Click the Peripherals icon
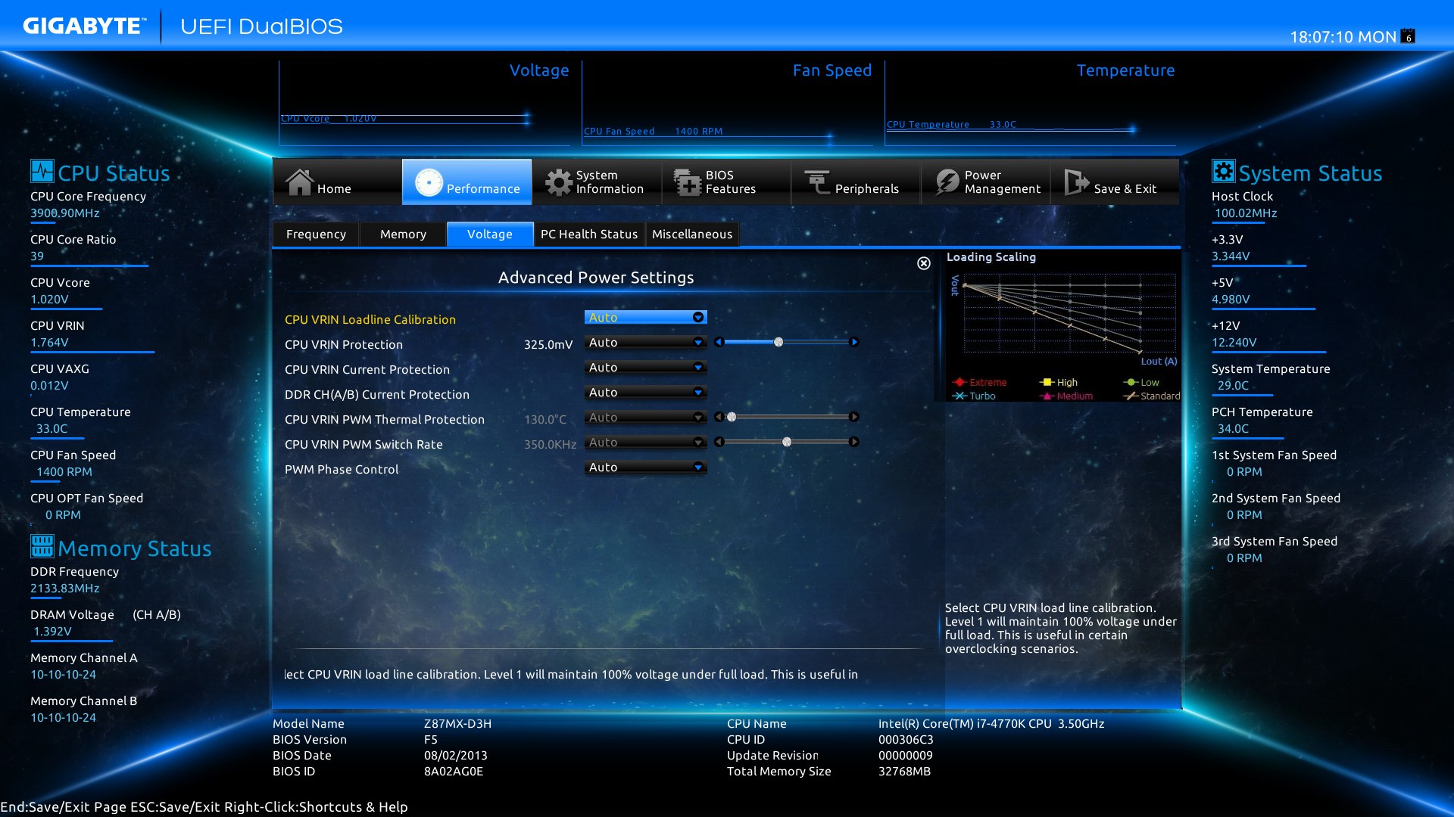This screenshot has width=1454, height=817. tap(817, 182)
